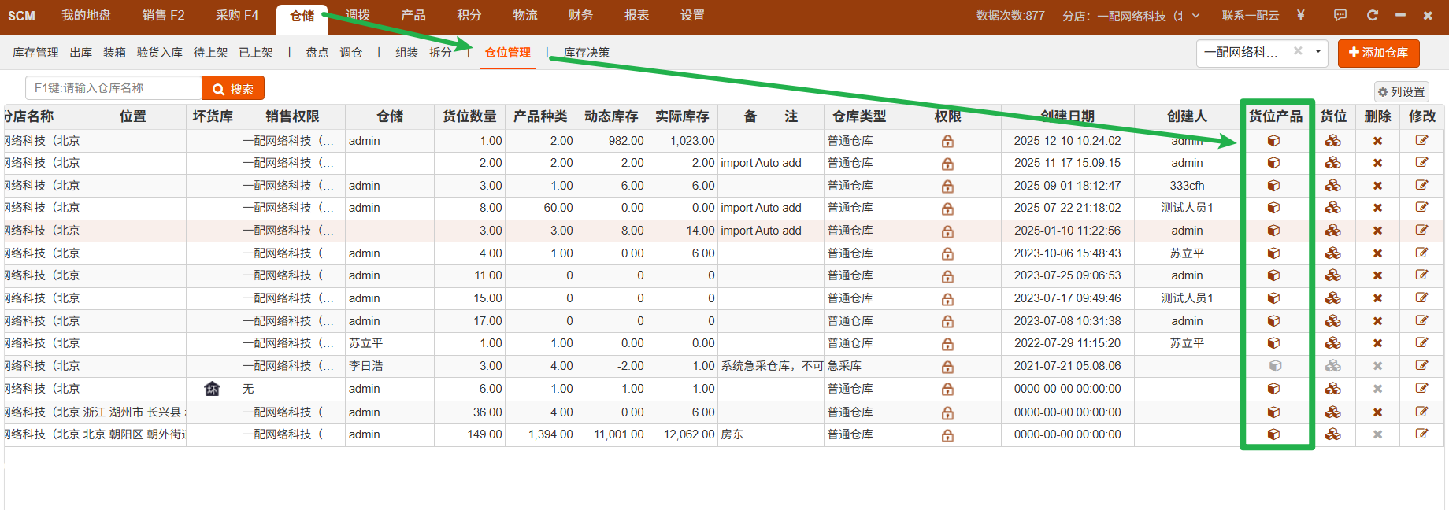Viewport: 1449px width, 510px height.
Task: Open the 一配网络科 warehouse filter dropdown arrow
Action: point(1317,52)
